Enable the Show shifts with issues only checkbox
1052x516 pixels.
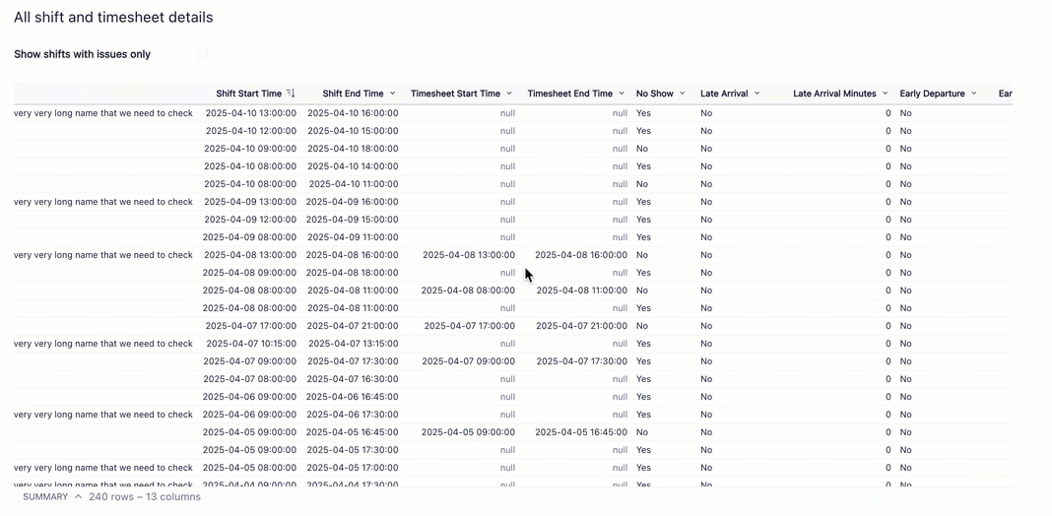202,54
